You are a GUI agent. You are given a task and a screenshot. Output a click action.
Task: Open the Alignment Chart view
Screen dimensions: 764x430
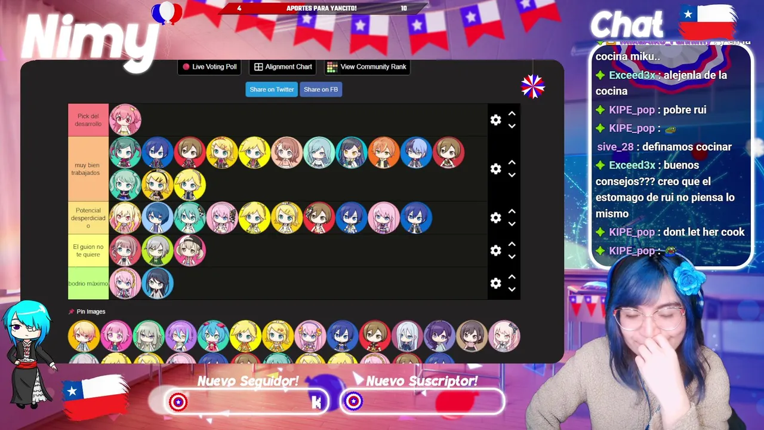[x=284, y=67]
